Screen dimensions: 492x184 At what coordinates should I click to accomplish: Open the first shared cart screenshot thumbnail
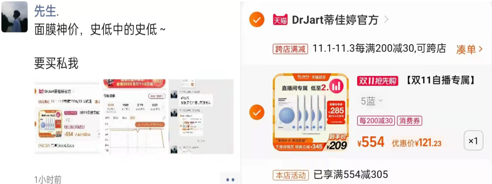coord(67,117)
